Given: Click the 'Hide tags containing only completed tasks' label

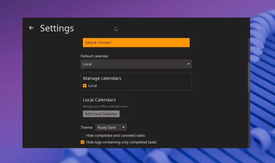Looking at the screenshot, I should (x=121, y=142).
